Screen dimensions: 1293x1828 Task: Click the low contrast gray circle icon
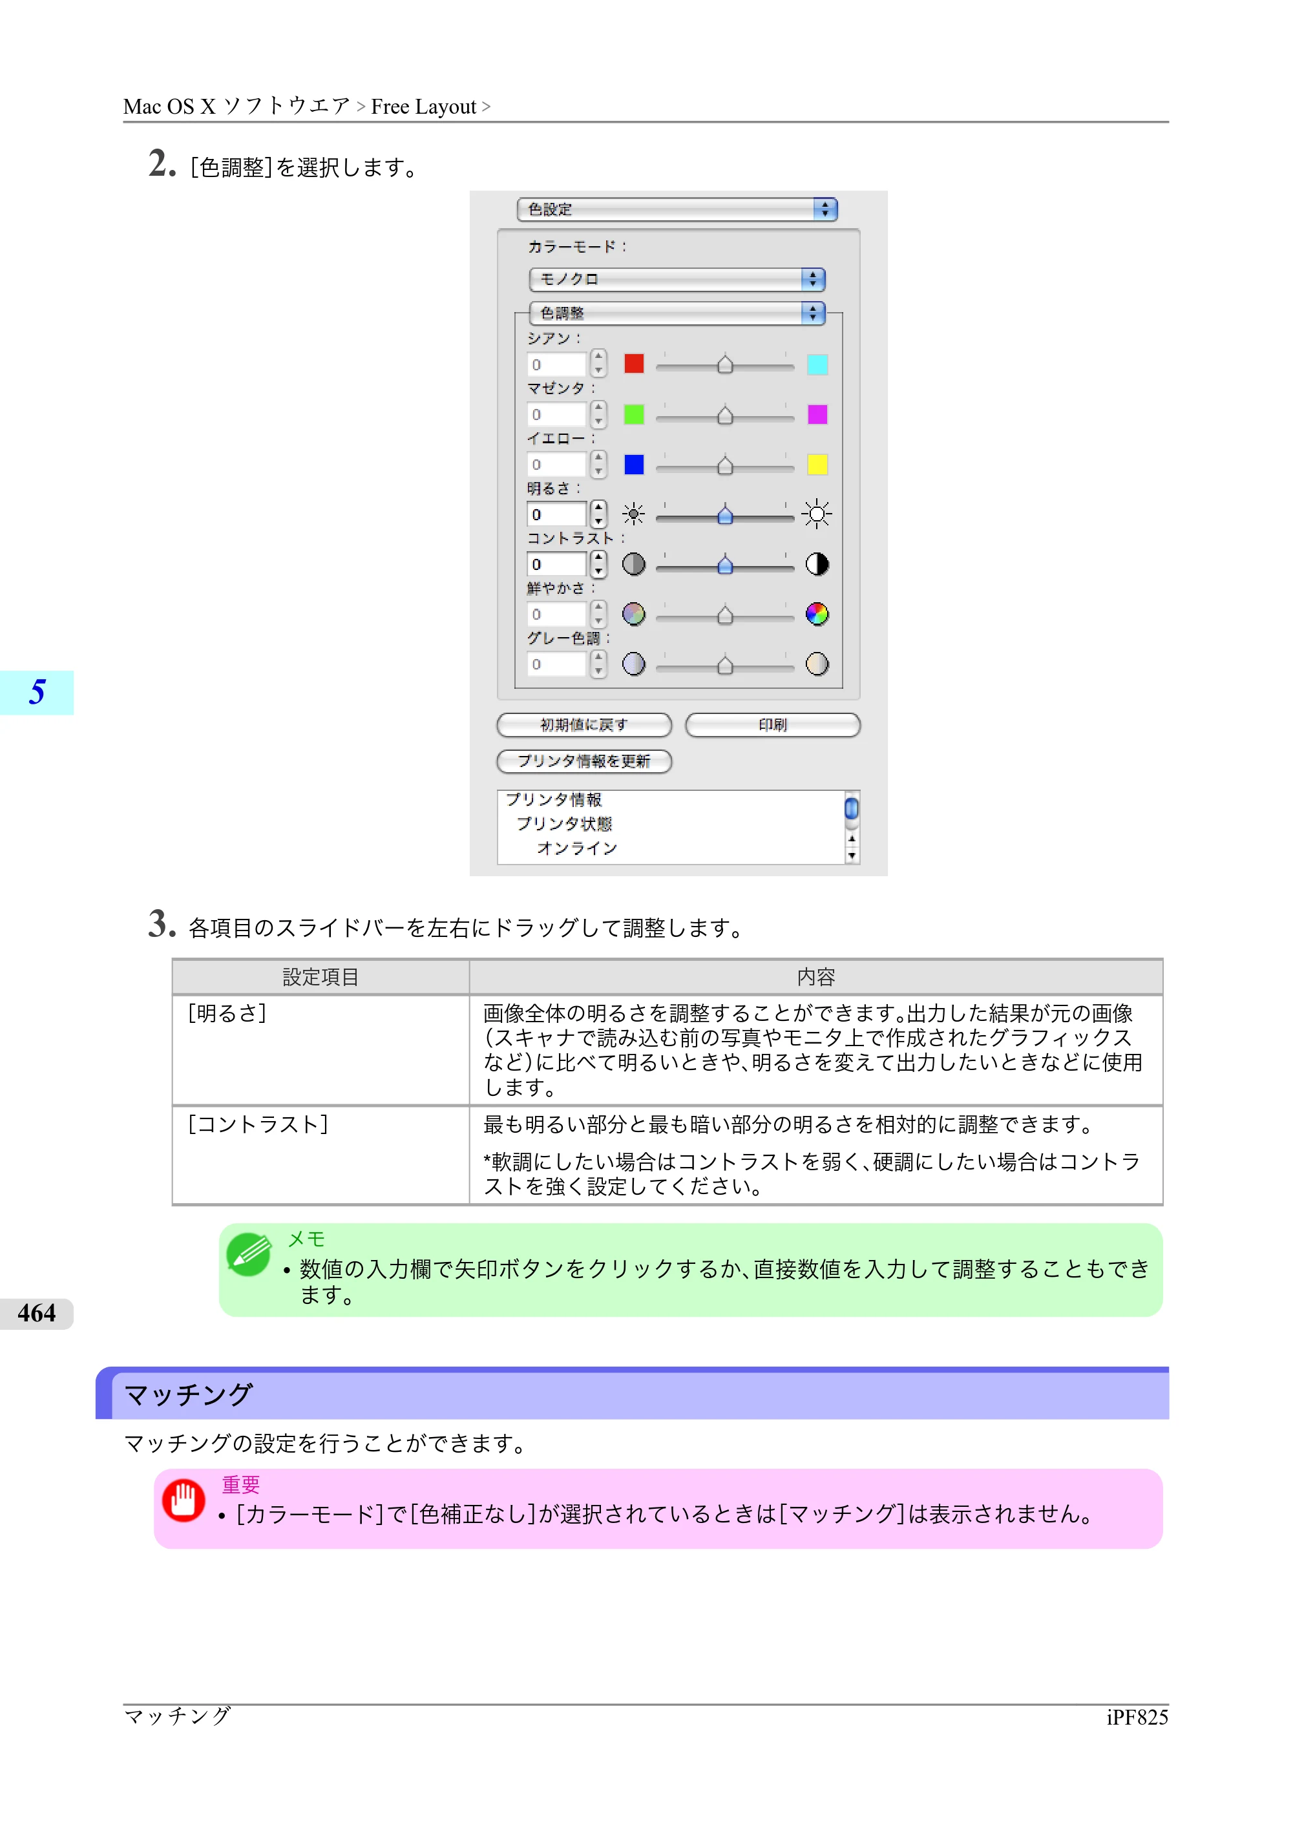(x=634, y=565)
